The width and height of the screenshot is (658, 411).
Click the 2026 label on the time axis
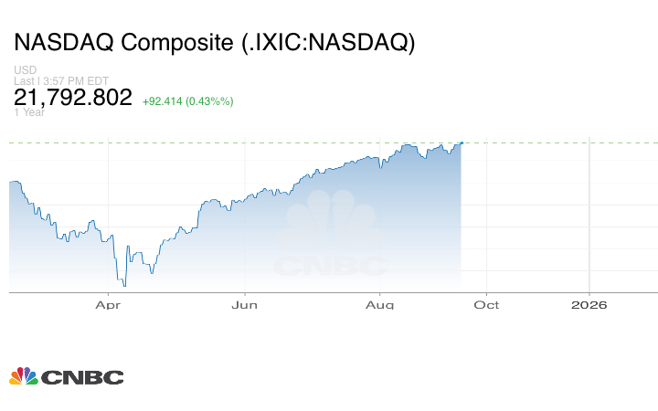pyautogui.click(x=589, y=304)
